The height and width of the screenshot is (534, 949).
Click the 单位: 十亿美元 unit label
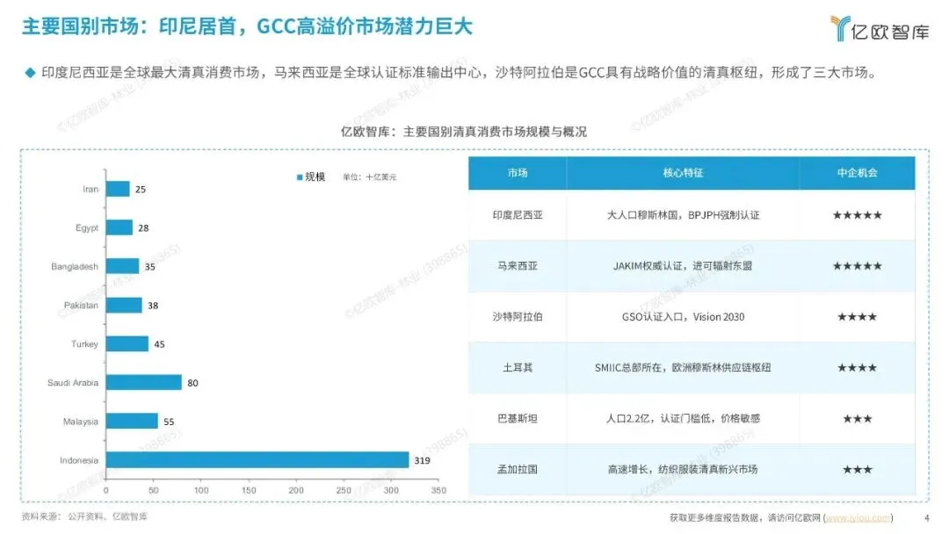click(369, 177)
